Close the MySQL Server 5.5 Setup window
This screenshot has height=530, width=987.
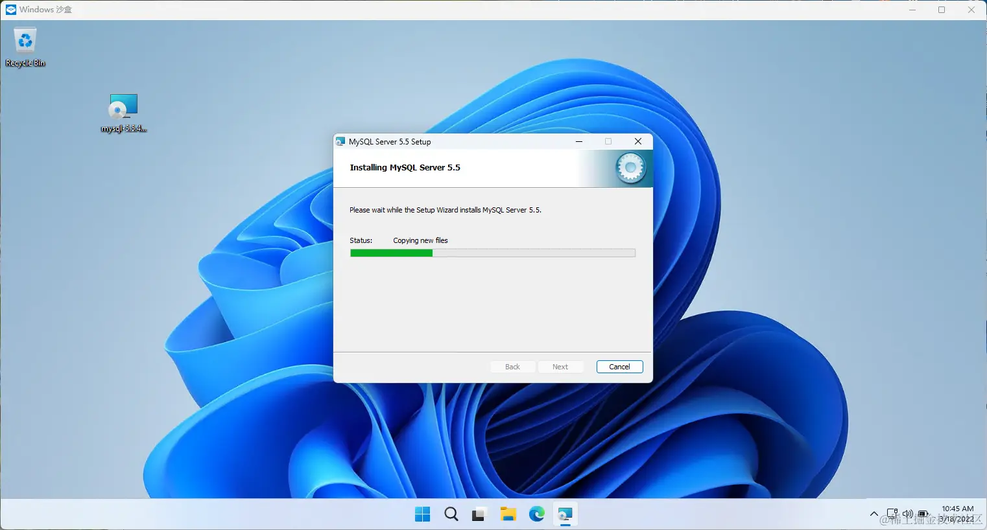pos(638,141)
